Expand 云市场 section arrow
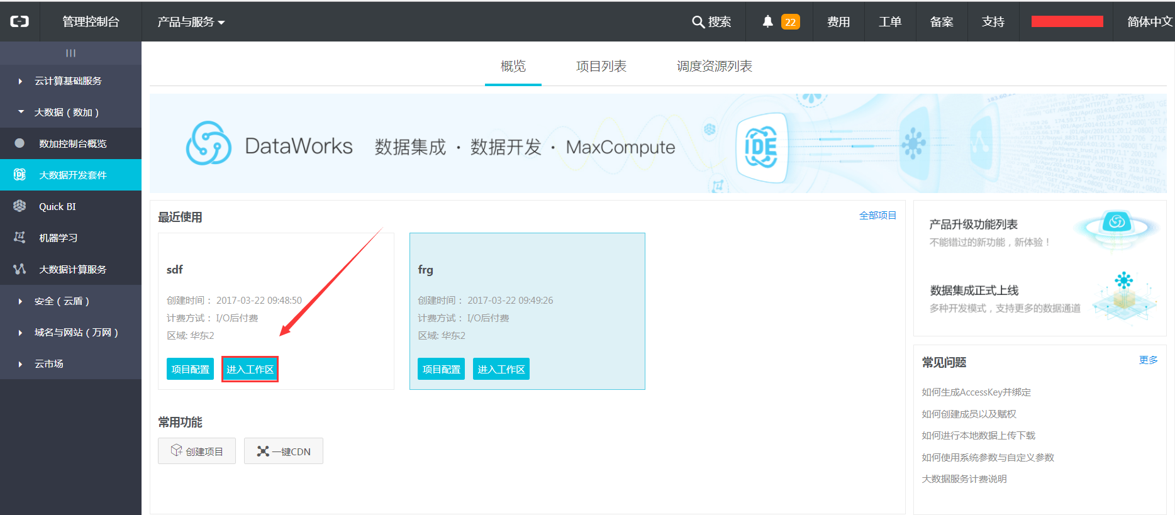 pyautogui.click(x=21, y=364)
